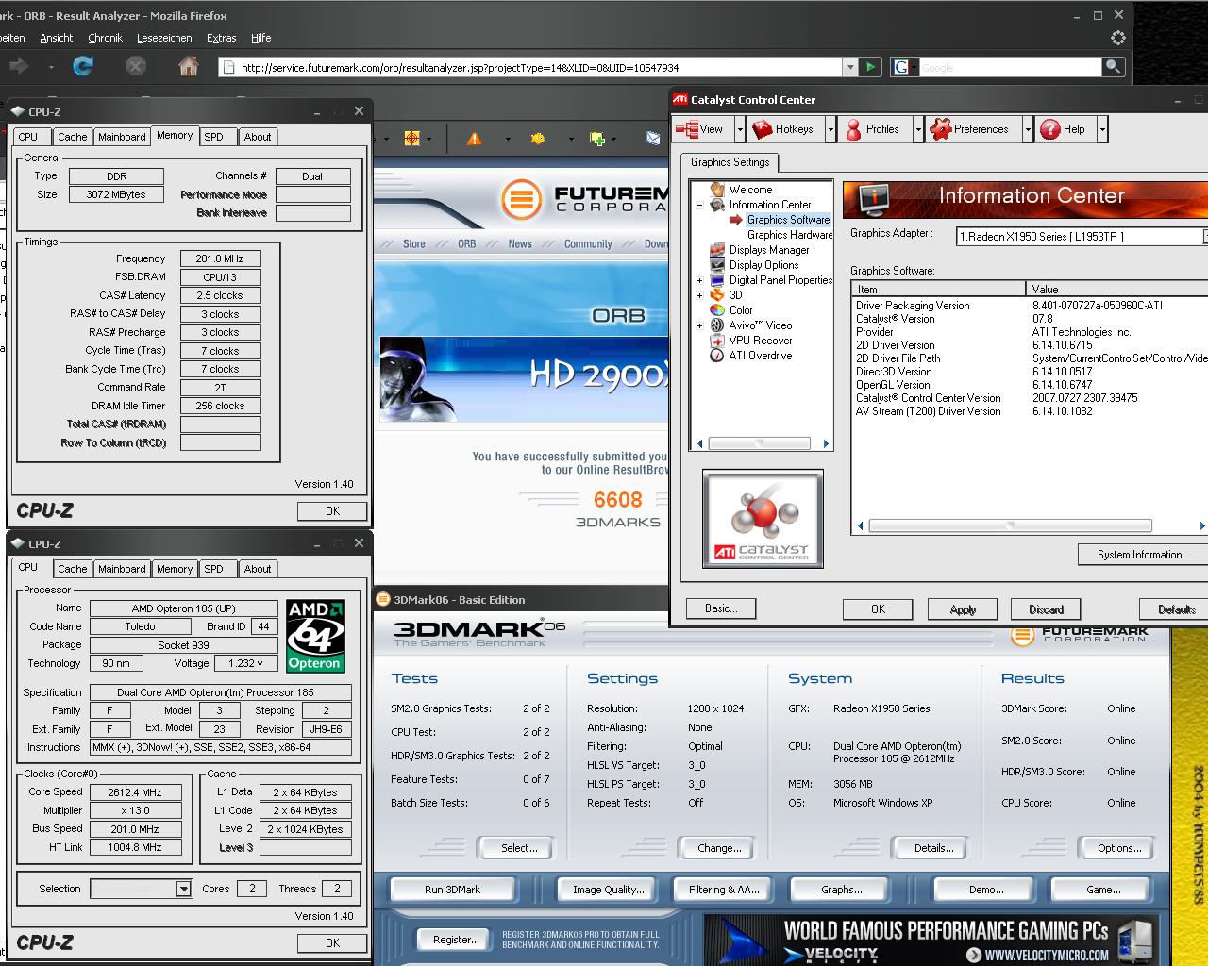1208x966 pixels.
Task: Click the Firefox reload page icon
Action: (83, 66)
